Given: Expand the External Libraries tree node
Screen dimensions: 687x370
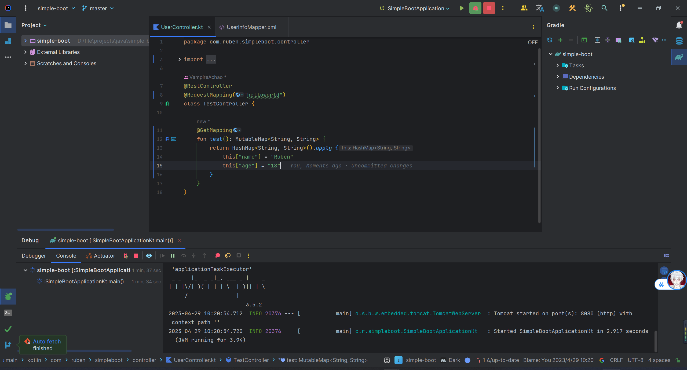Looking at the screenshot, I should (25, 52).
